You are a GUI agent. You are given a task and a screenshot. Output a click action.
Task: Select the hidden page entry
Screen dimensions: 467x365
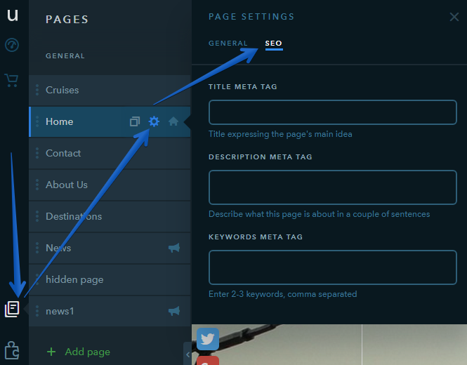click(110, 279)
